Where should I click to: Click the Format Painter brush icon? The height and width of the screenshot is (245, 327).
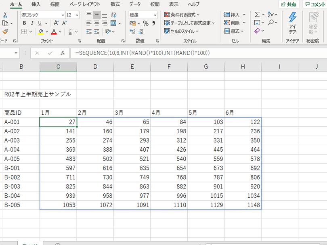5,31
